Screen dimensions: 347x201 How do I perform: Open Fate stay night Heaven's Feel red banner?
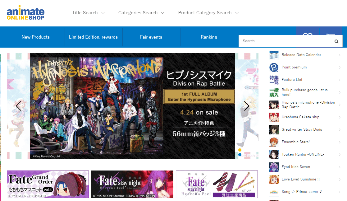click(132, 185)
